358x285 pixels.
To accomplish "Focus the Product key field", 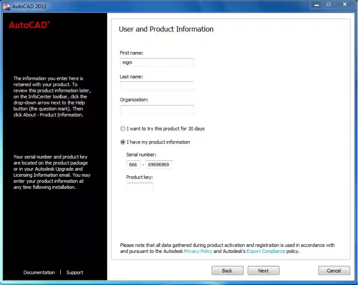I will point(140,187).
